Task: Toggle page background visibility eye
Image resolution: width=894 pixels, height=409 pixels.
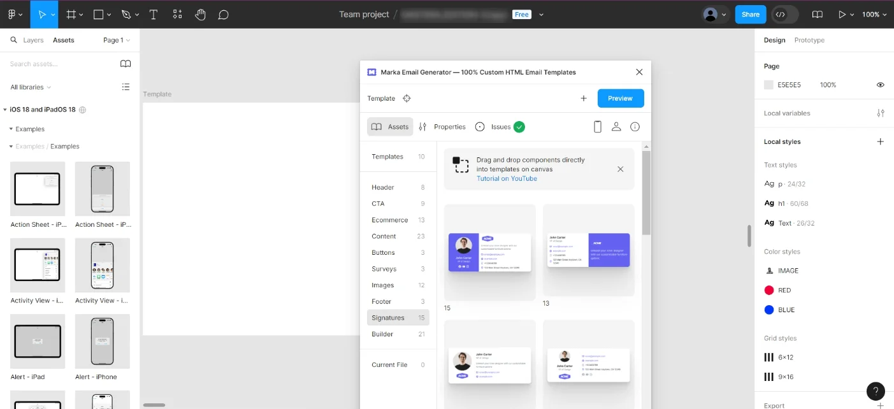Action: click(x=880, y=85)
